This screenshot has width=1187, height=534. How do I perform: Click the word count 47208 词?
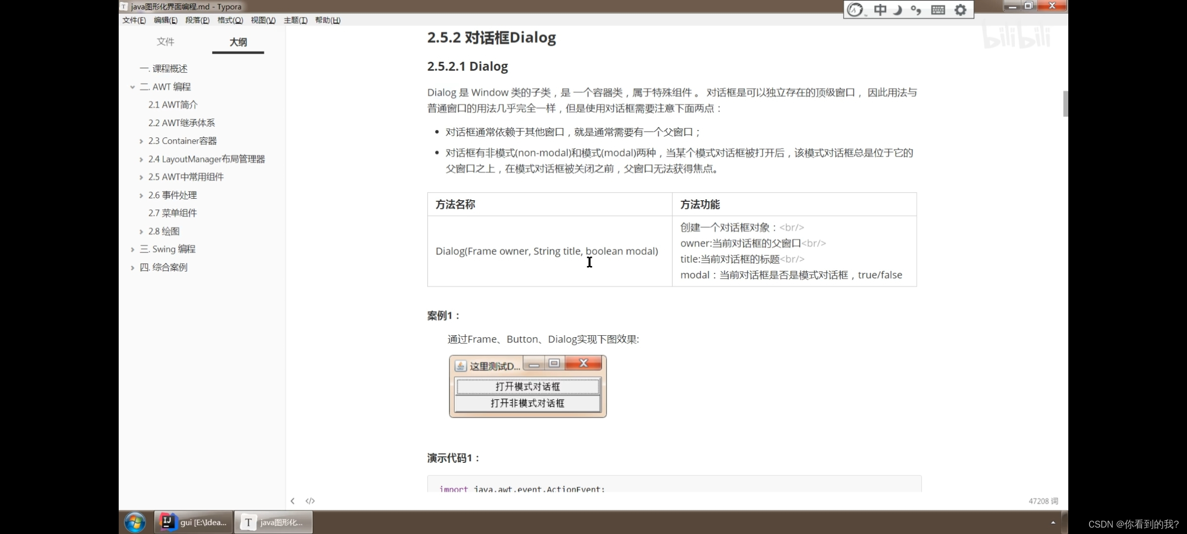1044,500
